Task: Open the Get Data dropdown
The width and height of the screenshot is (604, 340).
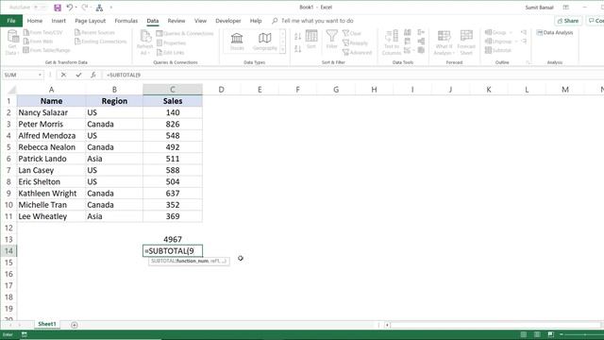Action: pos(12,42)
